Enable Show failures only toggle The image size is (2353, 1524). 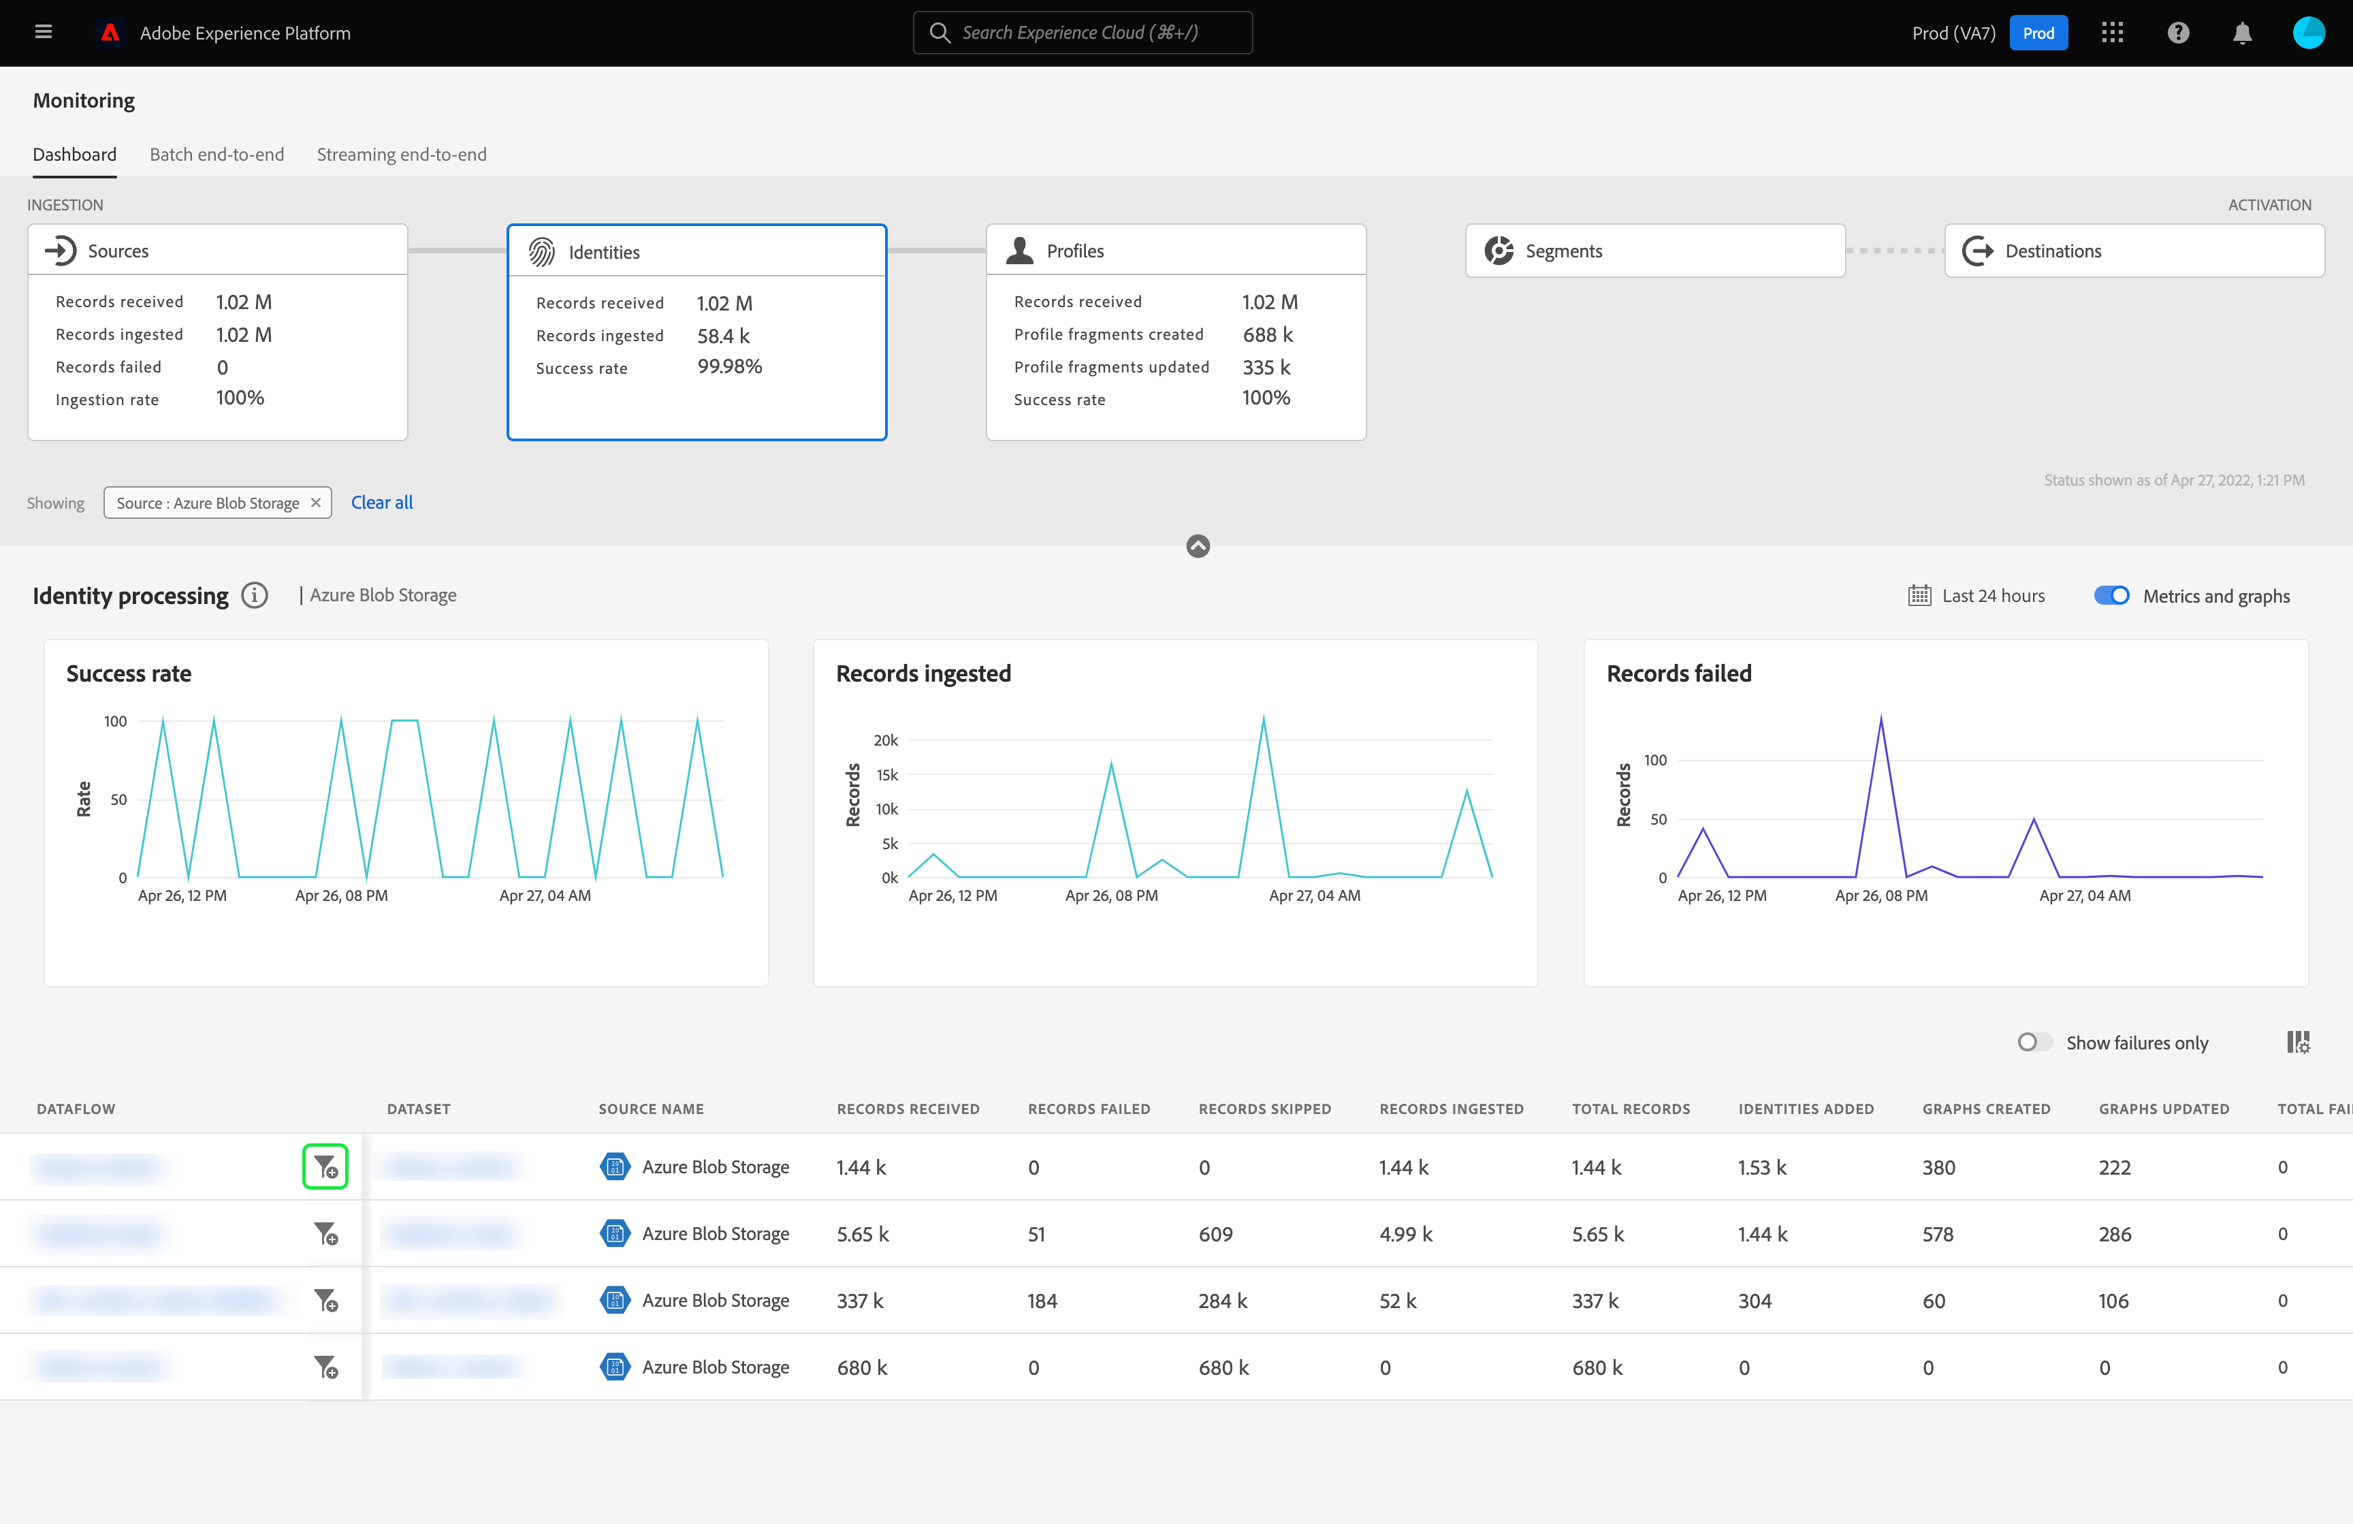click(2034, 1043)
